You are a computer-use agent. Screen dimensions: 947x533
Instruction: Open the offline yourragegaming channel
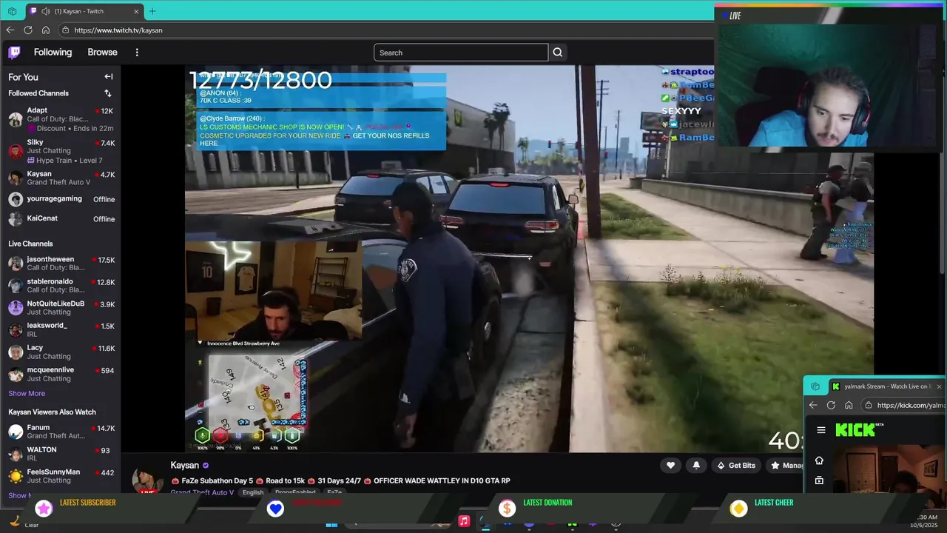point(61,199)
